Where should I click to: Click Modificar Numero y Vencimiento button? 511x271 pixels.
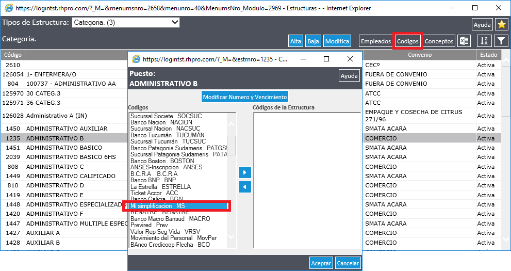coord(245,97)
